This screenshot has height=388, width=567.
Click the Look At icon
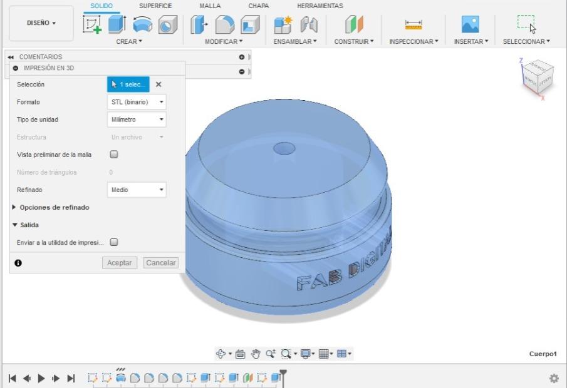(x=240, y=354)
